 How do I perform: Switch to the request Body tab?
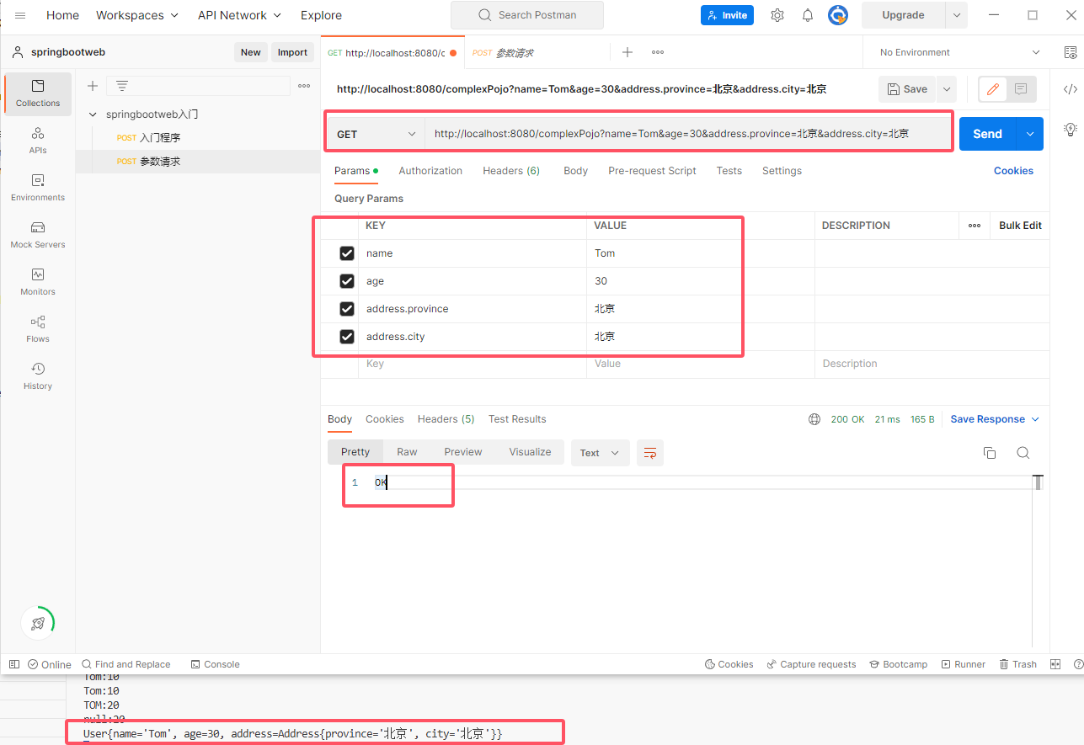click(575, 171)
